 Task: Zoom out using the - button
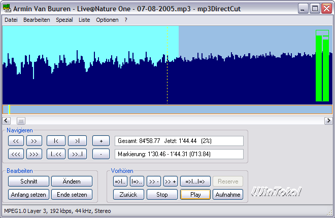coord(101,154)
